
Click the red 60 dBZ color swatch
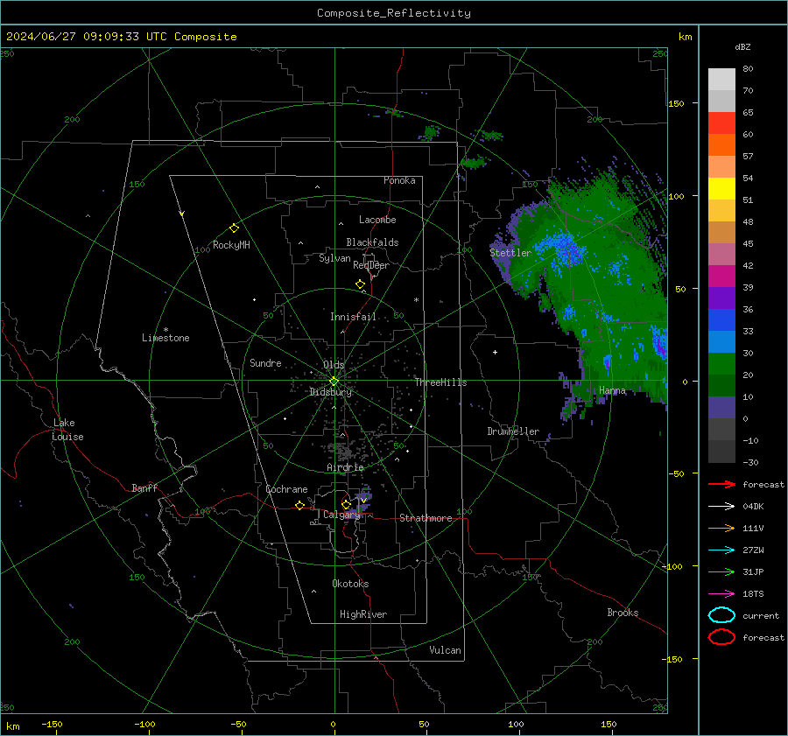point(721,123)
